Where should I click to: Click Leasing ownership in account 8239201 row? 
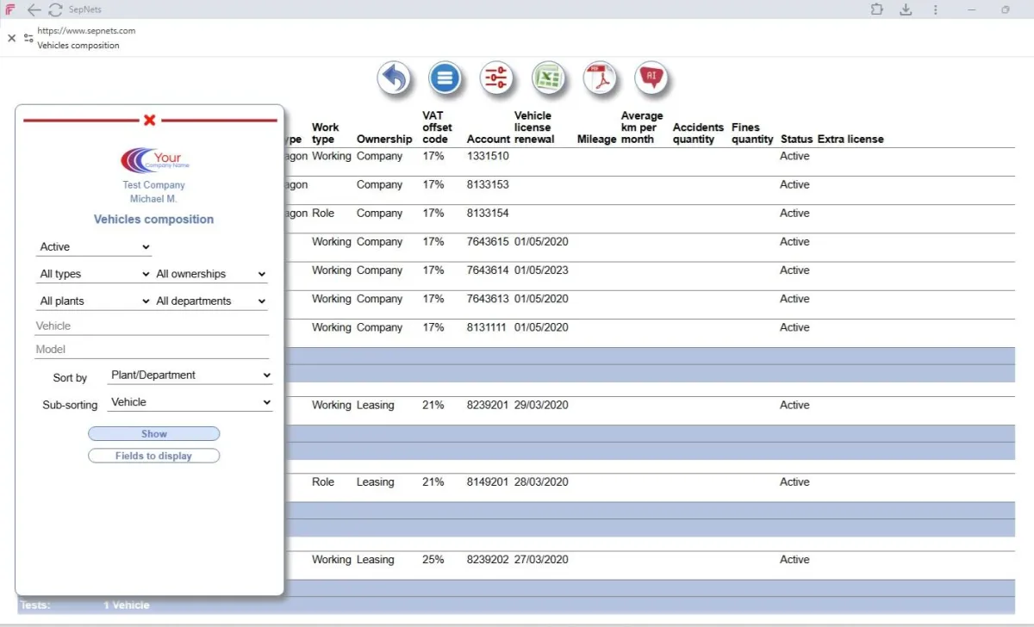point(376,405)
